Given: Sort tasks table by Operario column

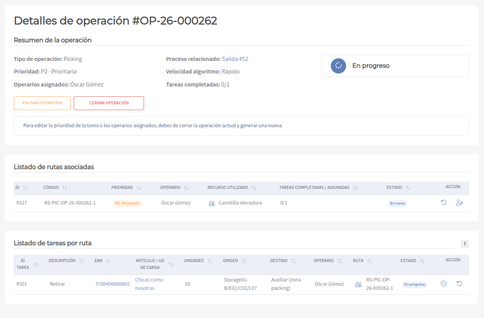Looking at the screenshot, I should pos(340,261).
